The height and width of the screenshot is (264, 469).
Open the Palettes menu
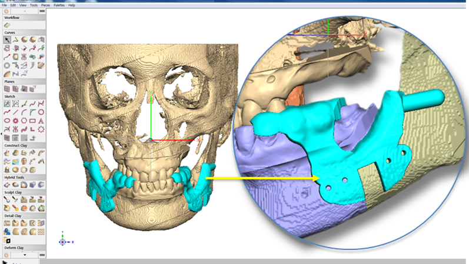click(x=59, y=5)
